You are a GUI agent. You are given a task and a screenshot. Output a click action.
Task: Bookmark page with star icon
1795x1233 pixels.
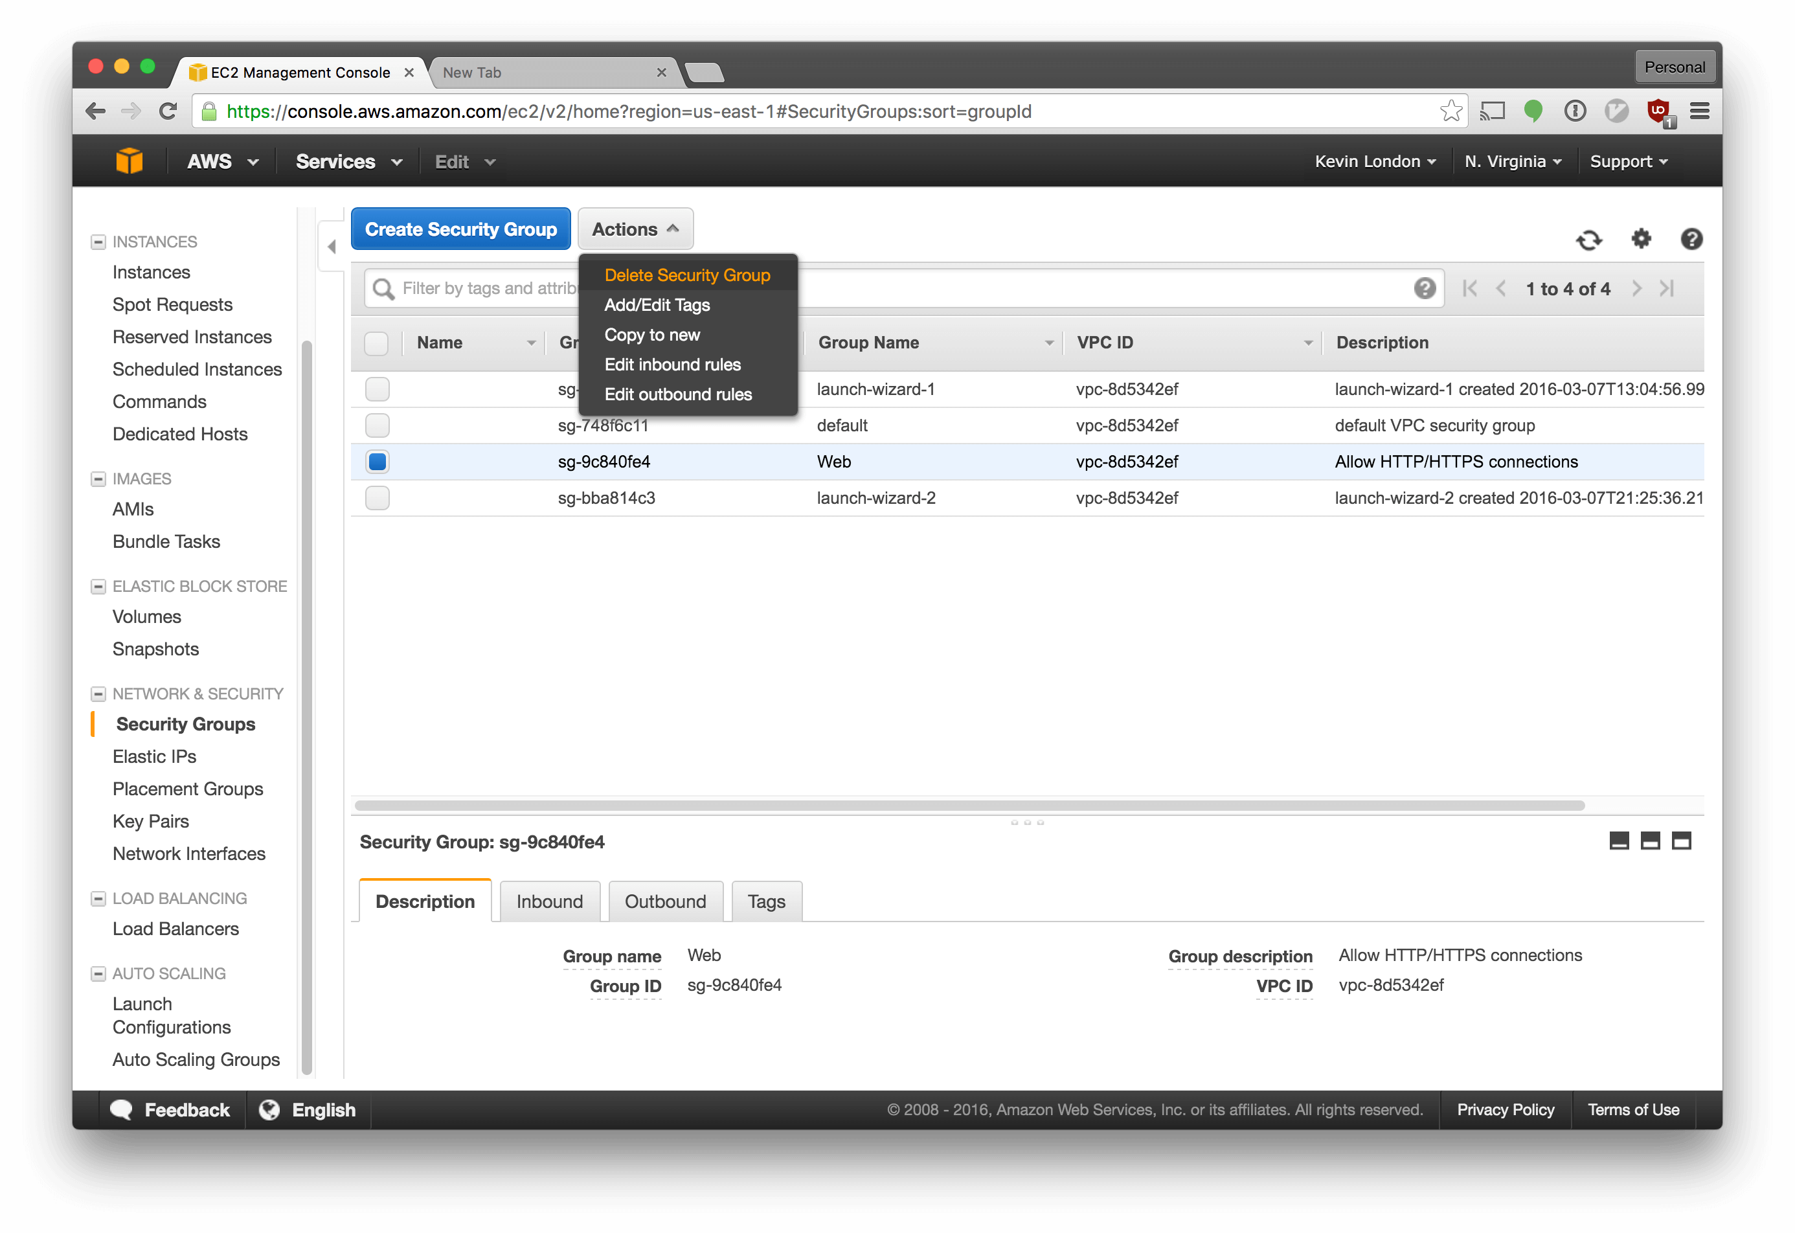(x=1451, y=111)
